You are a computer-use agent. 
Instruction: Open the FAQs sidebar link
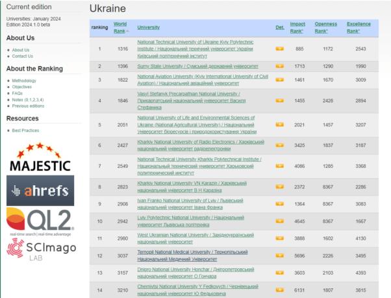pyautogui.click(x=17, y=93)
